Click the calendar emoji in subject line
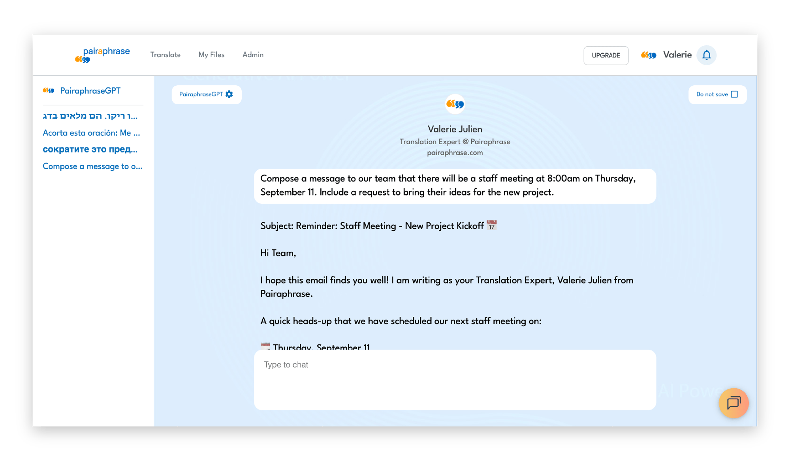The height and width of the screenshot is (461, 790). pos(491,226)
